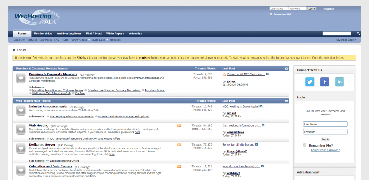This screenshot has height=180, width=369.
Task: Open the Facebook social icon
Action: (325, 82)
